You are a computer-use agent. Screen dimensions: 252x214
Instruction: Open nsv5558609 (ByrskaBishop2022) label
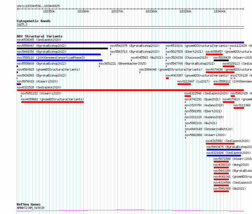pyautogui.click(x=42, y=63)
